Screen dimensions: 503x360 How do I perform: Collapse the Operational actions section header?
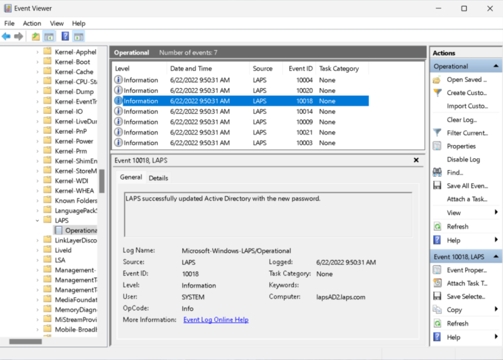(496, 66)
